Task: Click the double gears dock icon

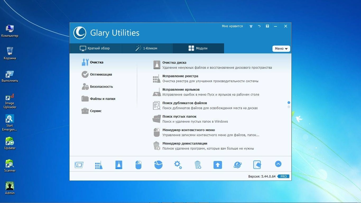Action: pos(178,165)
